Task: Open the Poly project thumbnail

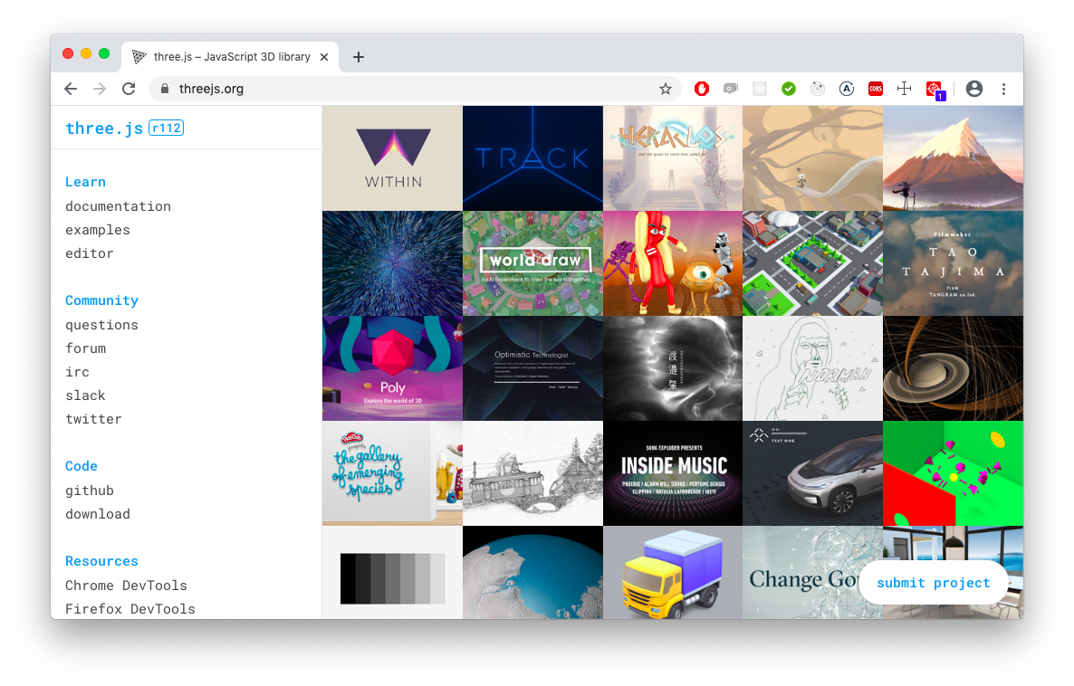Action: coord(392,368)
